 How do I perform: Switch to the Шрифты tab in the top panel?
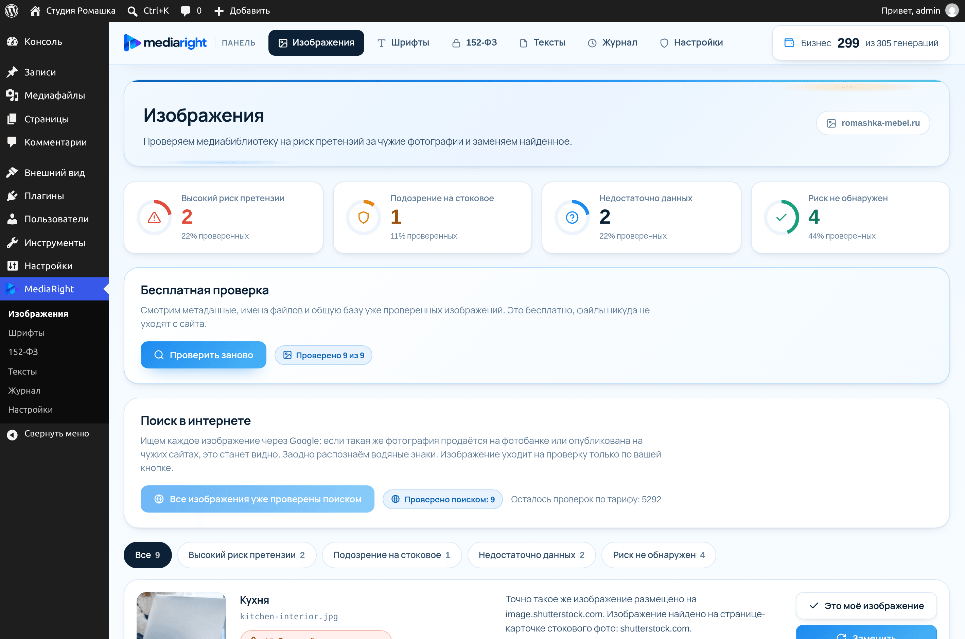click(x=403, y=43)
